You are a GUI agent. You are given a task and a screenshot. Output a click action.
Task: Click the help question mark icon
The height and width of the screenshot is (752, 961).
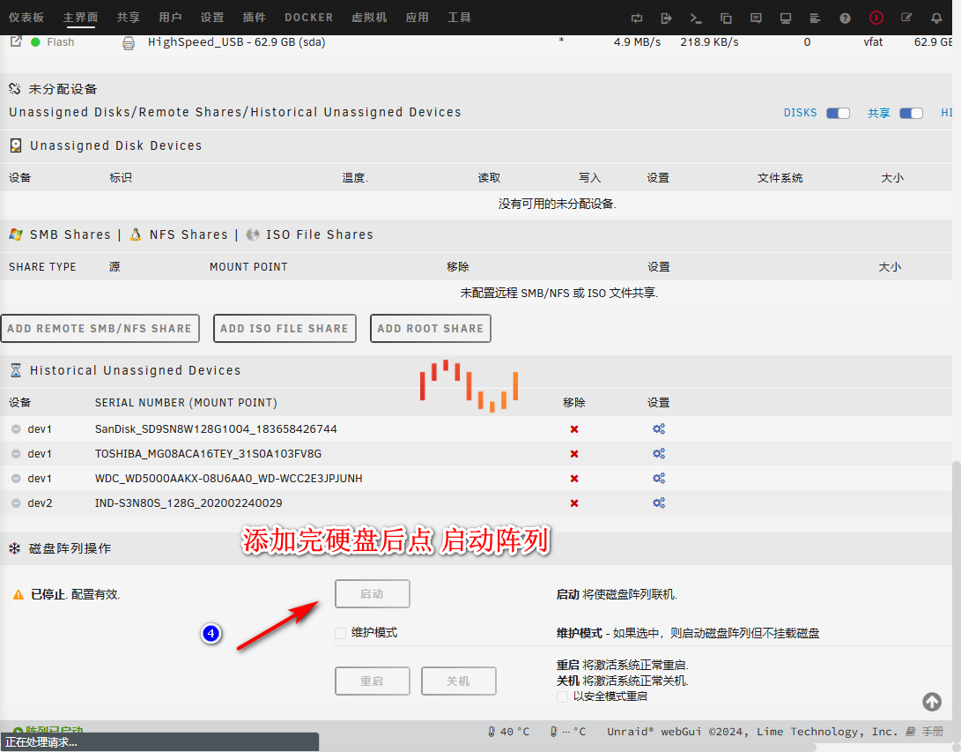[x=846, y=18]
